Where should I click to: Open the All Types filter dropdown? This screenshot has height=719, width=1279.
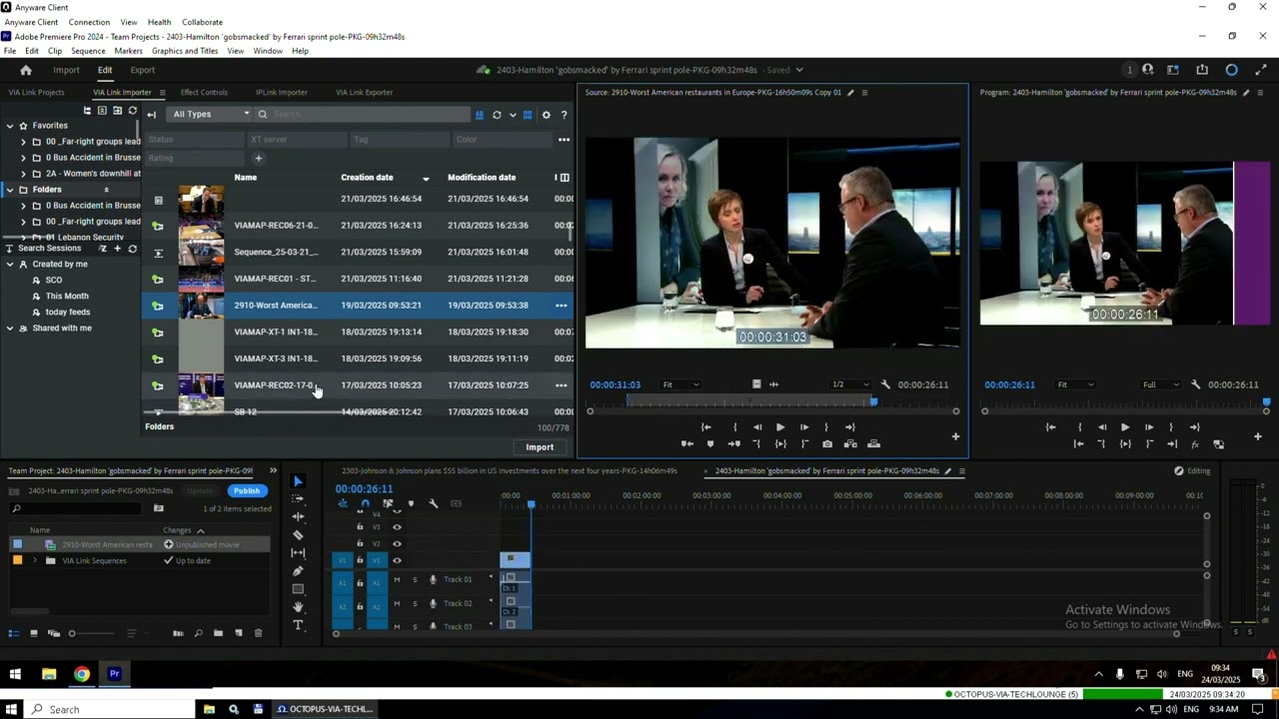[208, 115]
